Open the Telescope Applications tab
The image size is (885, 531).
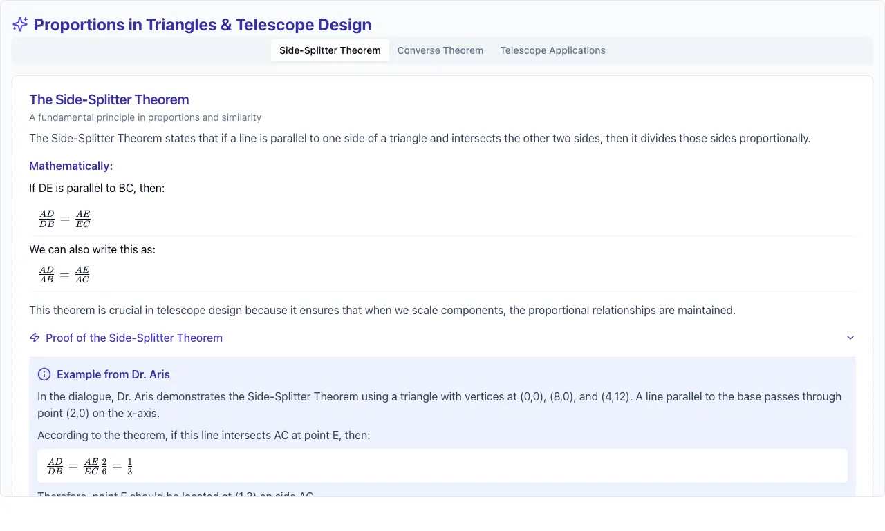[x=553, y=50]
